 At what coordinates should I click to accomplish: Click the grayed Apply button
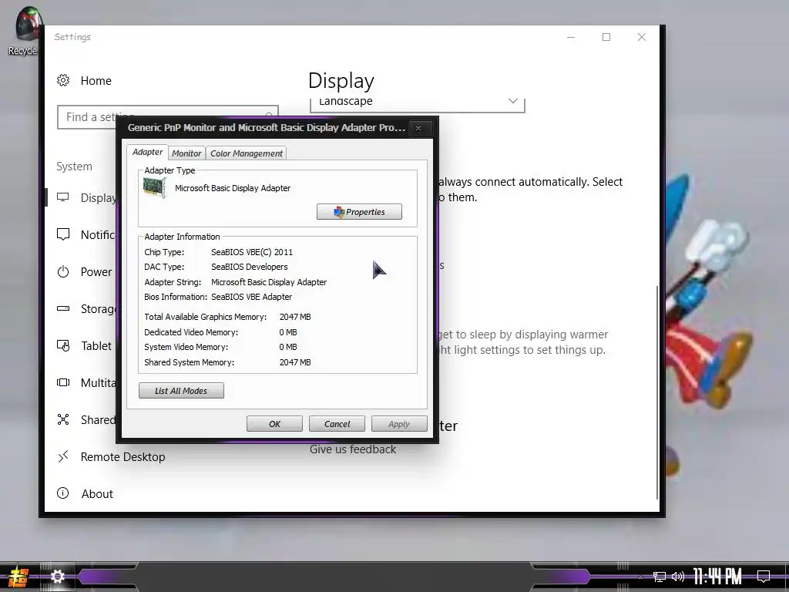pos(399,424)
